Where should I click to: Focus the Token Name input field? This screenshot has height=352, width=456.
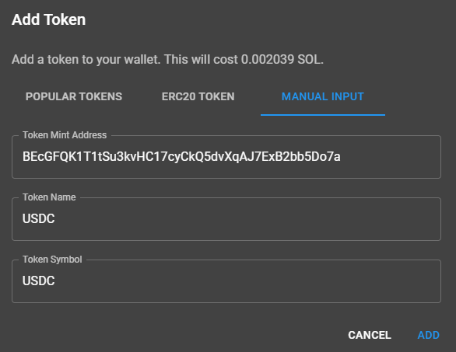pyautogui.click(x=226, y=219)
